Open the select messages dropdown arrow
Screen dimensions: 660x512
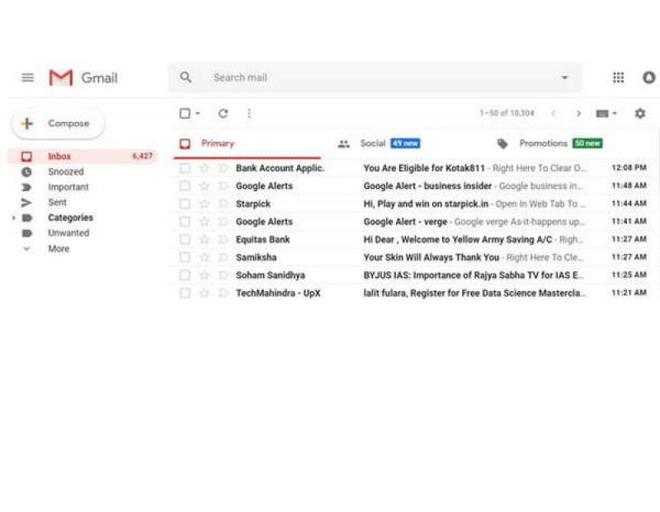coord(196,113)
